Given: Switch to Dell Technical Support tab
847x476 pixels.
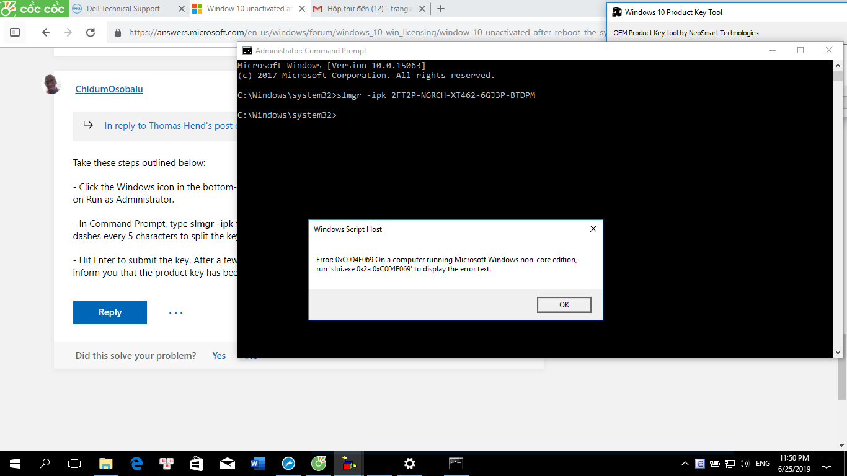Looking at the screenshot, I should (123, 9).
